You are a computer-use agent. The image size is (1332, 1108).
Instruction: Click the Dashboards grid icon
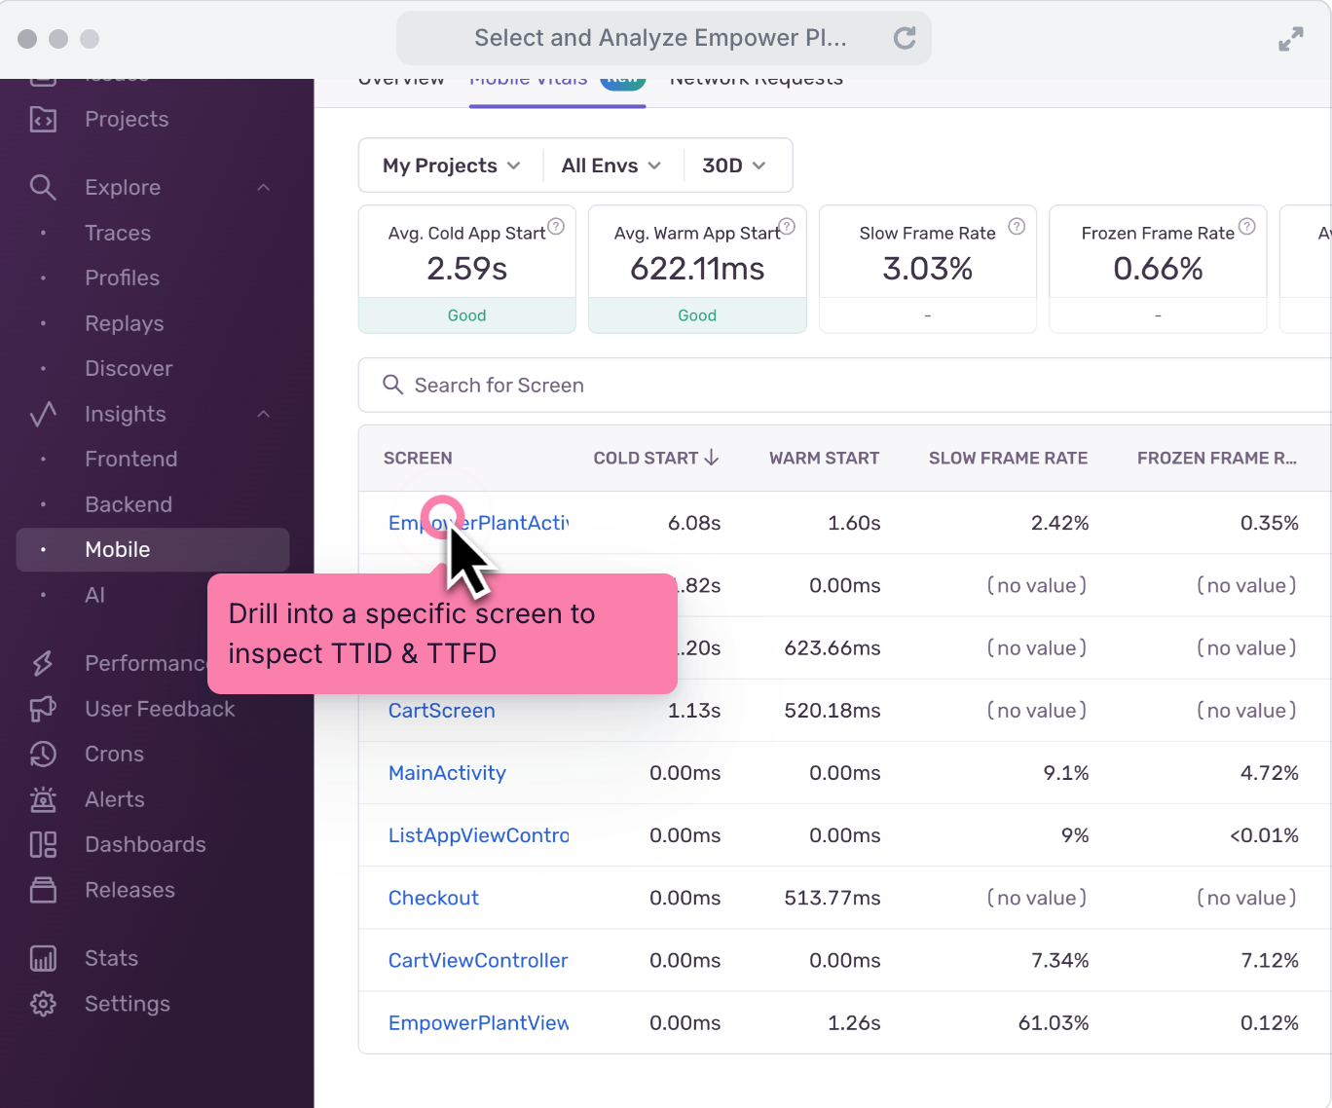(x=43, y=844)
